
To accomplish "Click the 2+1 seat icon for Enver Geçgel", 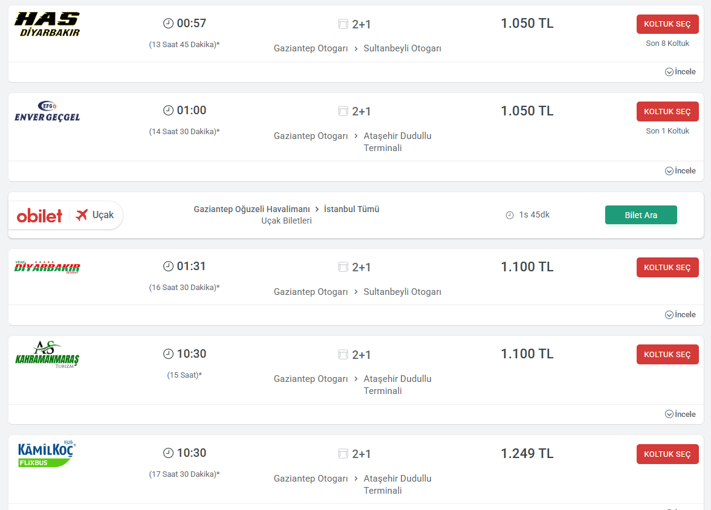I will (x=343, y=111).
